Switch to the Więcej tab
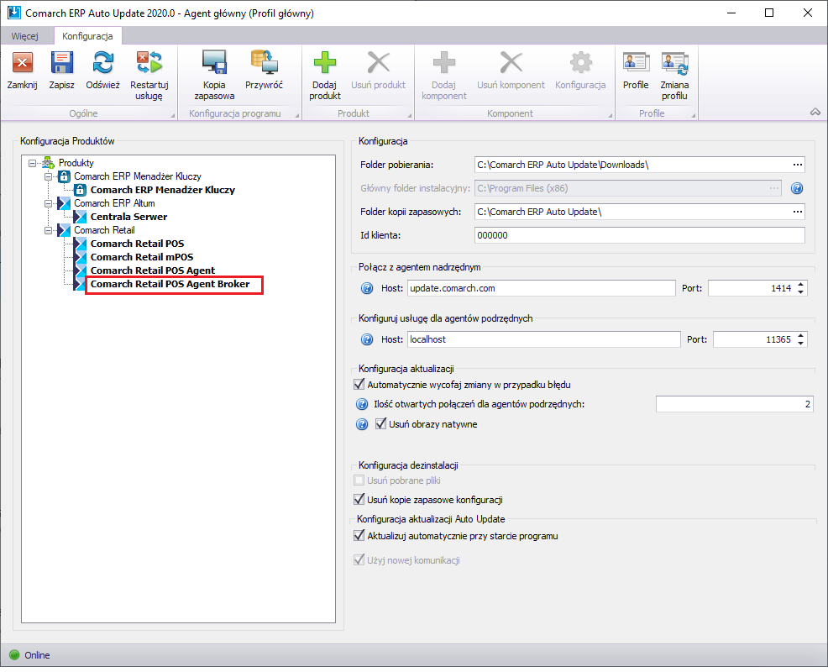Image resolution: width=828 pixels, height=672 pixels. [x=25, y=36]
